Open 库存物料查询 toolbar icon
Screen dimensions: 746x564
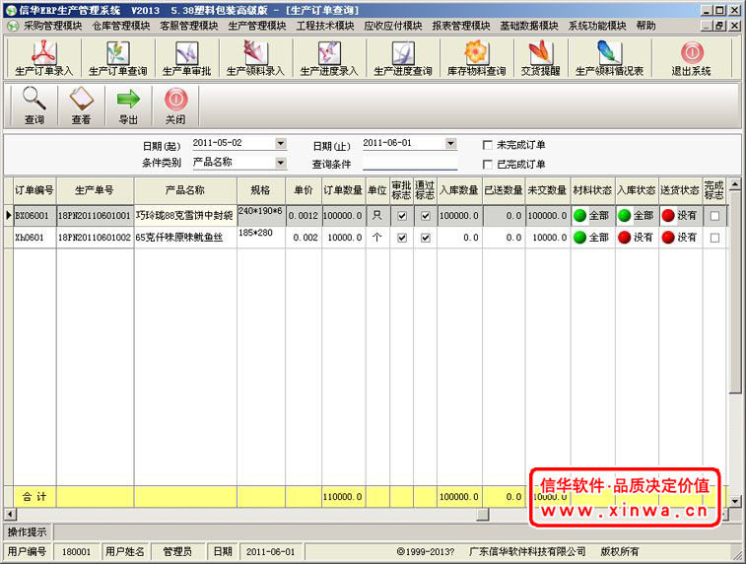[476, 58]
